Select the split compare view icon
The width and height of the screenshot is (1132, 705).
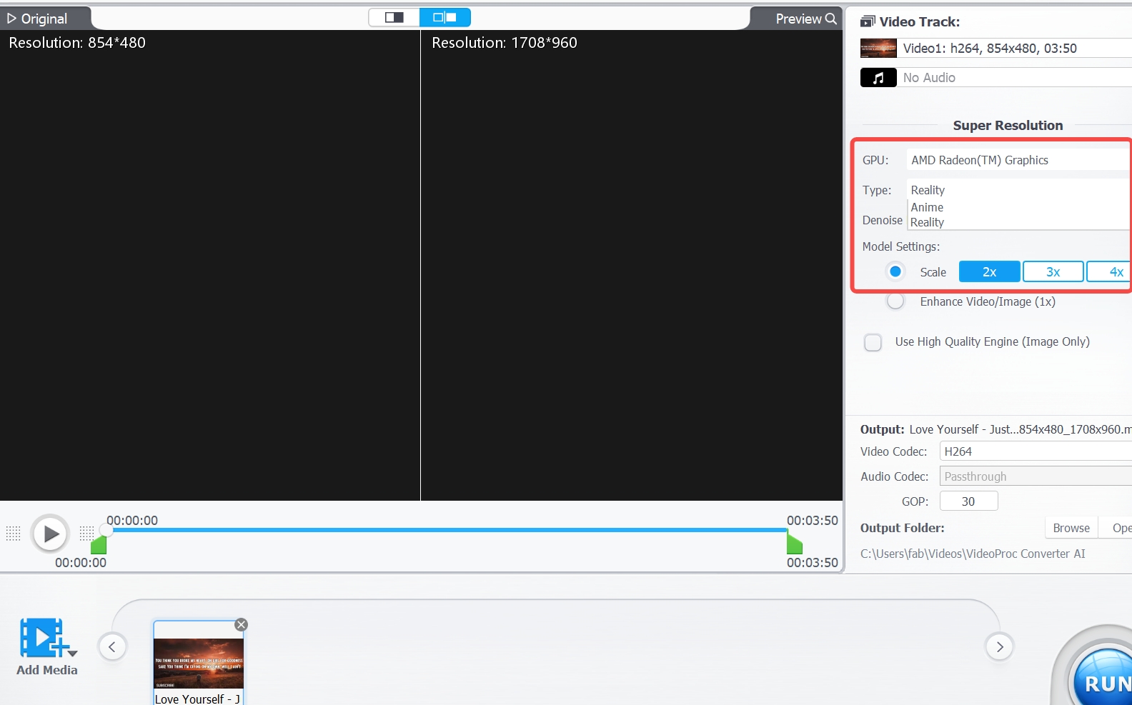pos(445,17)
